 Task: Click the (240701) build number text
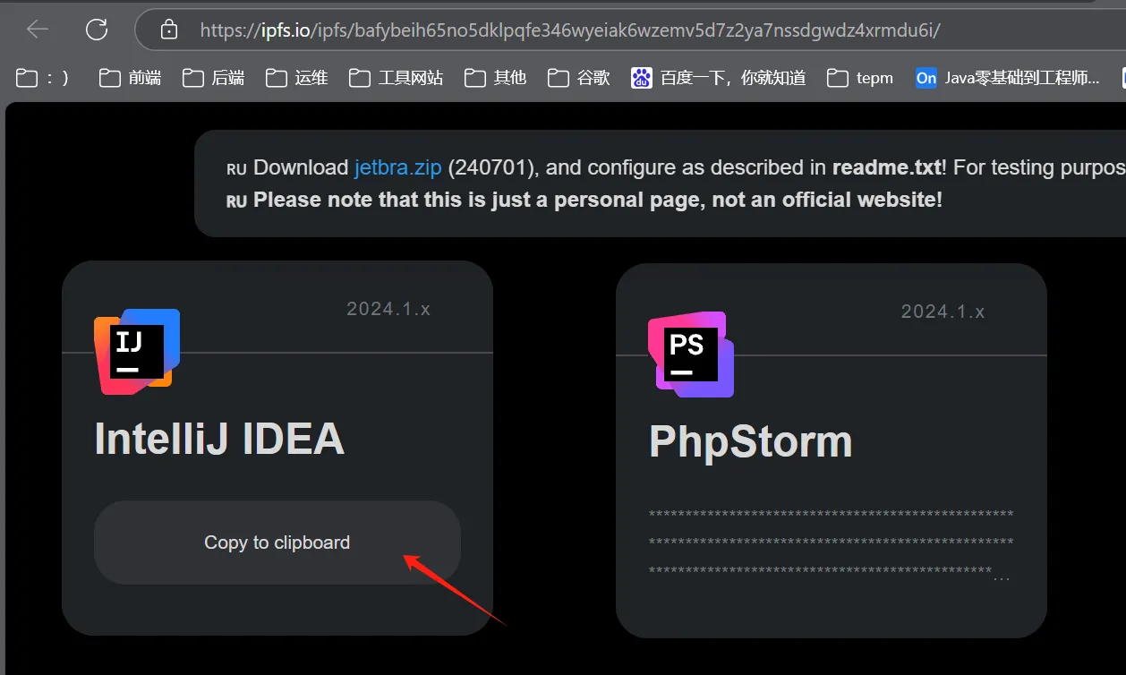[491, 167]
